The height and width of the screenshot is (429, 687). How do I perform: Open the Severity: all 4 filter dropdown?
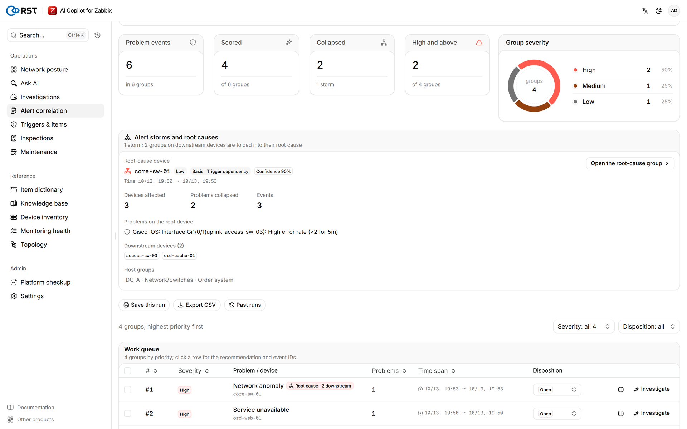[584, 326]
